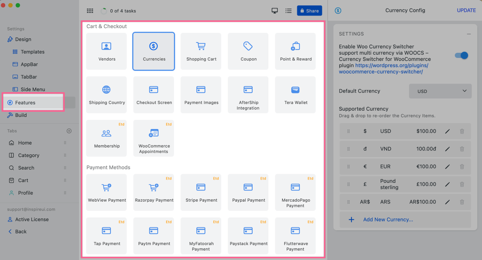Click the Shipping Country globe tile

(106, 94)
